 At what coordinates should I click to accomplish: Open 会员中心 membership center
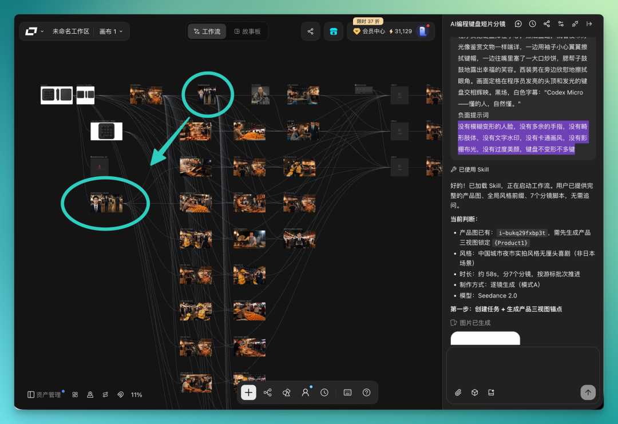(x=369, y=31)
